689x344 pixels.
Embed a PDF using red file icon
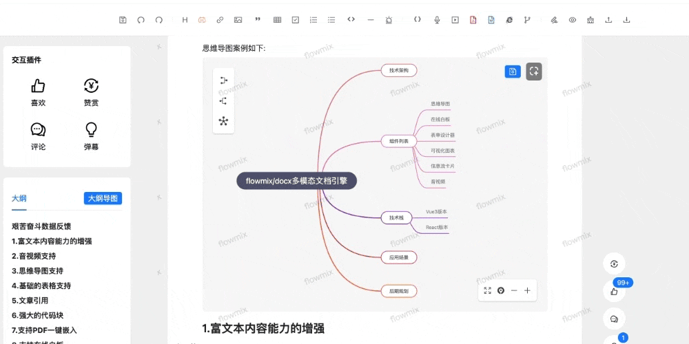click(x=473, y=20)
